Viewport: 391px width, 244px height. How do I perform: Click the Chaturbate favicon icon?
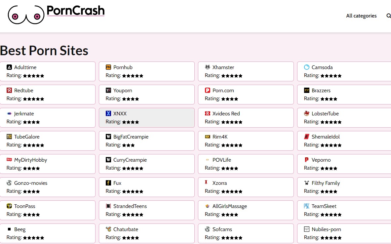pos(108,229)
